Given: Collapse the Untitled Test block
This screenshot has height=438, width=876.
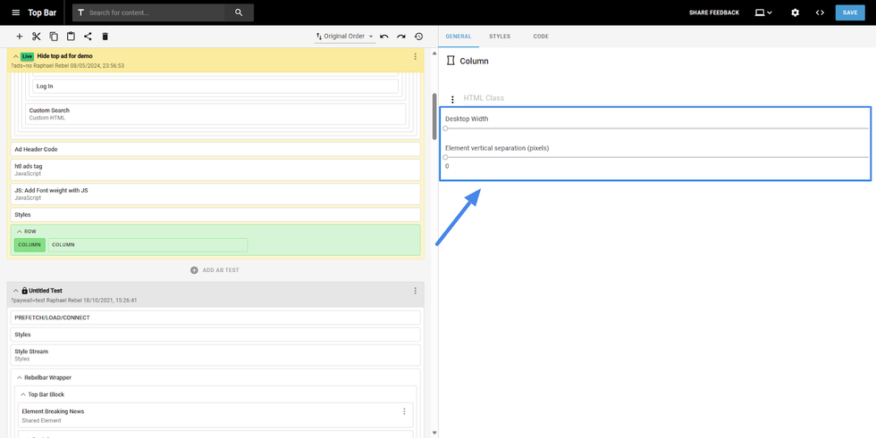Looking at the screenshot, I should [x=15, y=291].
